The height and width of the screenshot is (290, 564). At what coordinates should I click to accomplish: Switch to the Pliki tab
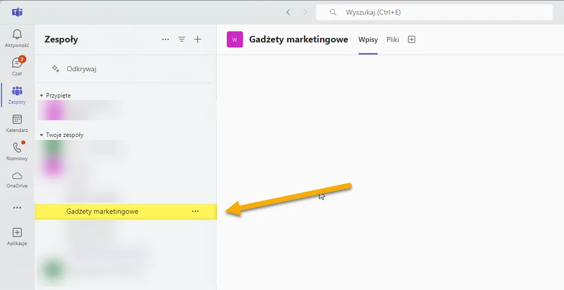[392, 39]
